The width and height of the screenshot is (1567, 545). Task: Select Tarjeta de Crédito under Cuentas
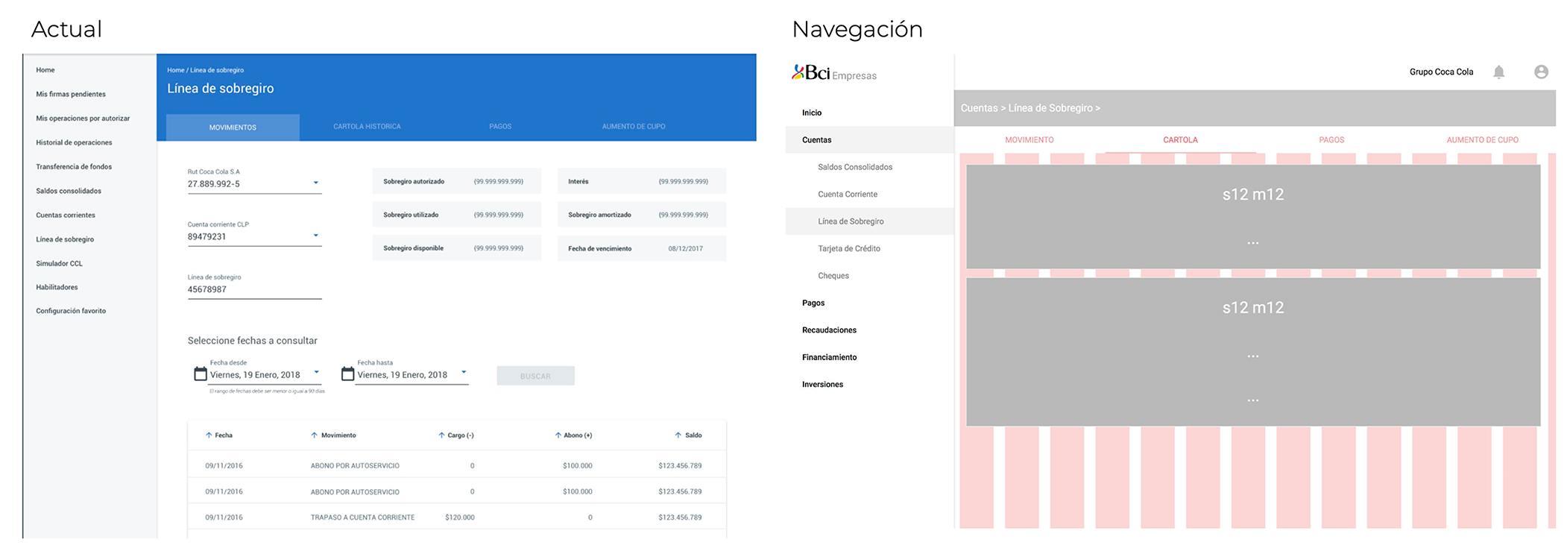[848, 249]
